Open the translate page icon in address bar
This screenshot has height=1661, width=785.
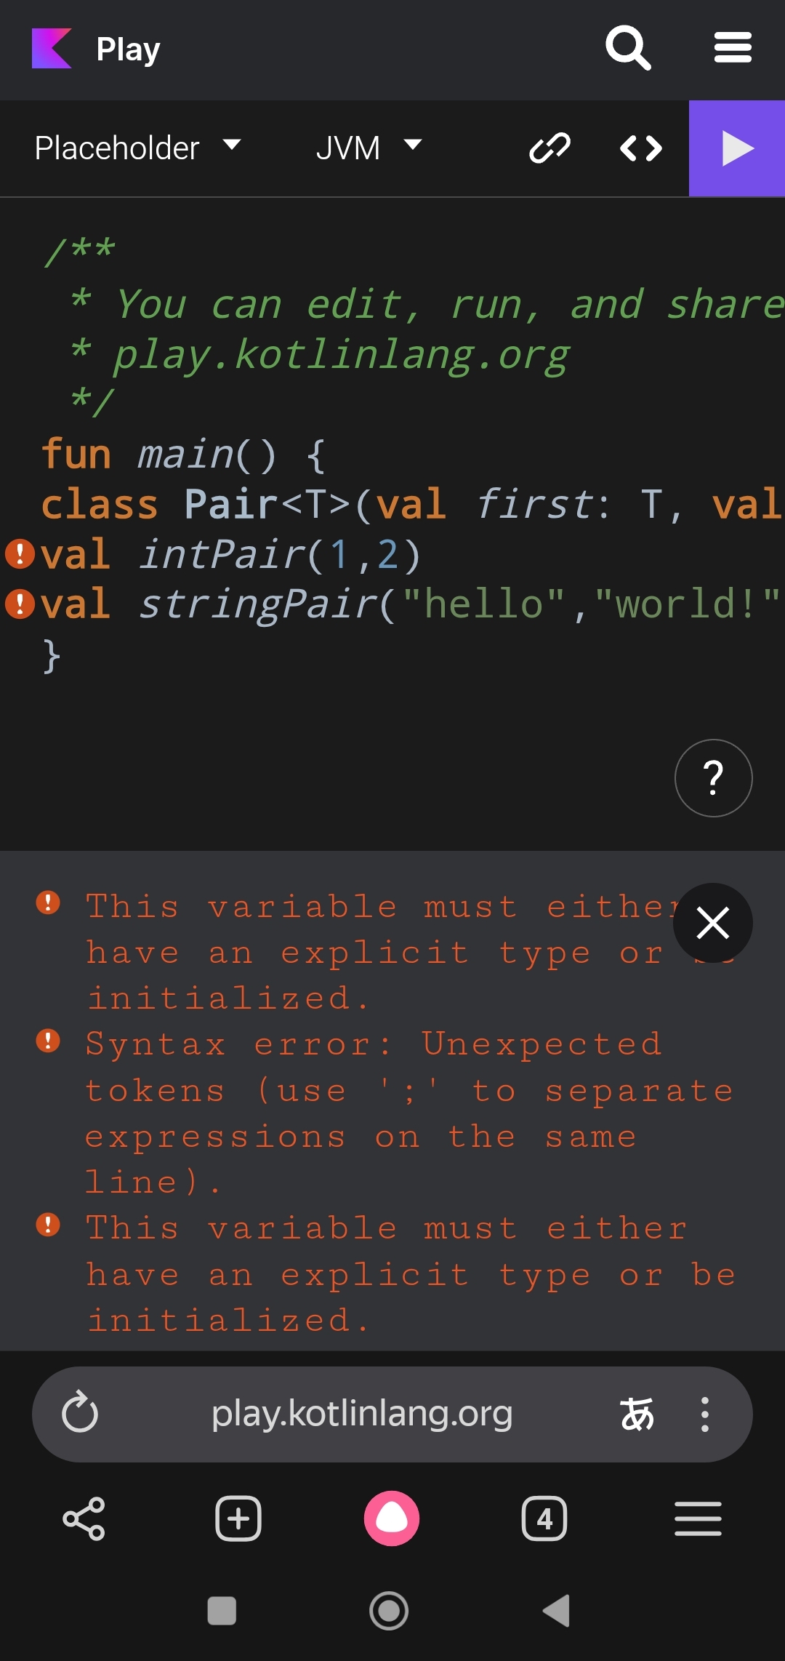click(637, 1414)
